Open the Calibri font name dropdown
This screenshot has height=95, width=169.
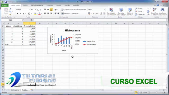[30, 10]
